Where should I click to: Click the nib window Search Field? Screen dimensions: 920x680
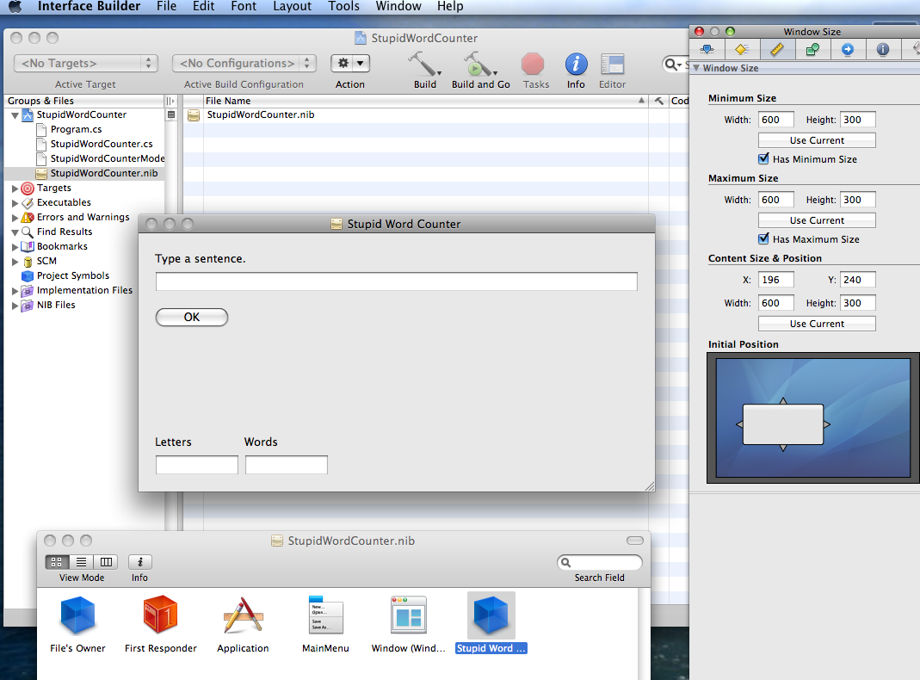click(600, 562)
